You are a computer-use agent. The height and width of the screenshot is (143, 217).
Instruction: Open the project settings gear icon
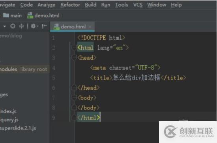click(x=34, y=26)
